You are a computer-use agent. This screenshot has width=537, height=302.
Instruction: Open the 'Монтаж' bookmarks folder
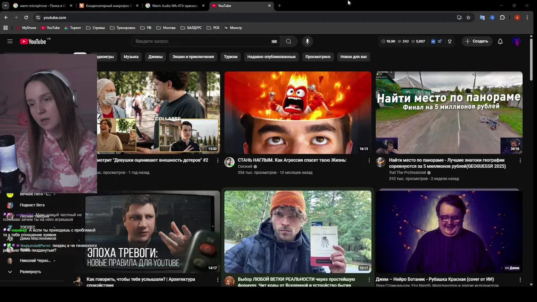[166, 28]
